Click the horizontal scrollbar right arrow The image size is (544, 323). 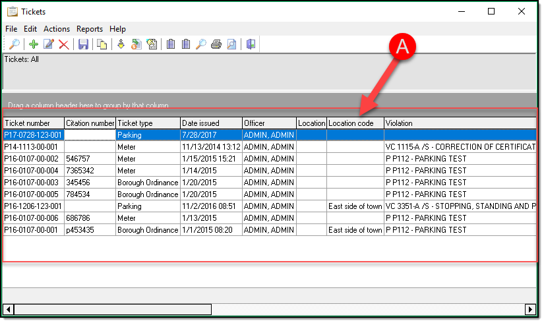pyautogui.click(x=530, y=309)
